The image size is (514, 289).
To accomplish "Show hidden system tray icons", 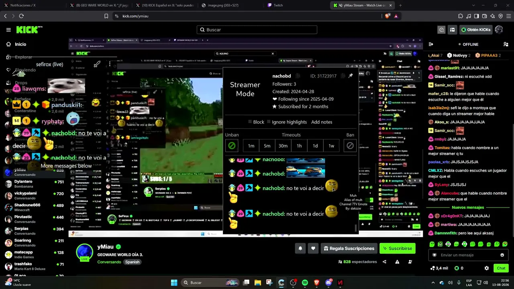I will pyautogui.click(x=433, y=283).
